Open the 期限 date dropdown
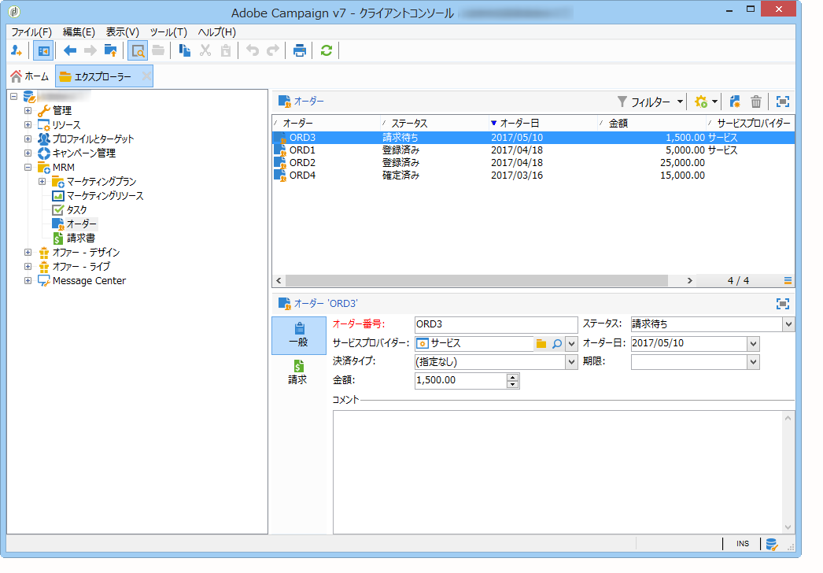This screenshot has height=573, width=823. coord(753,362)
